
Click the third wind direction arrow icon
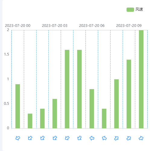click(x=43, y=138)
